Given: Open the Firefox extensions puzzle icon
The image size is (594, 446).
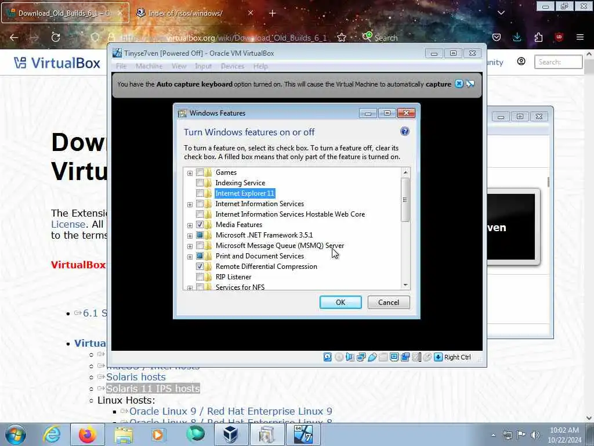Looking at the screenshot, I should 538,37.
